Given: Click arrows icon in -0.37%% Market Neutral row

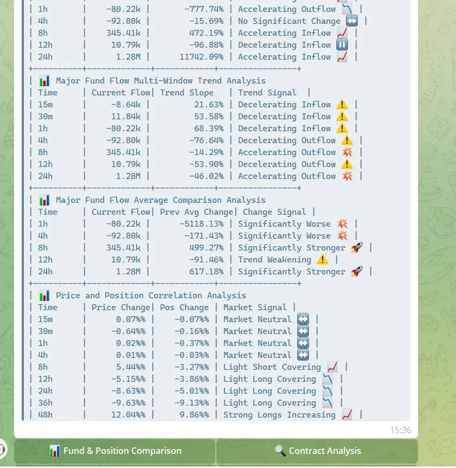Looking at the screenshot, I should [x=303, y=343].
